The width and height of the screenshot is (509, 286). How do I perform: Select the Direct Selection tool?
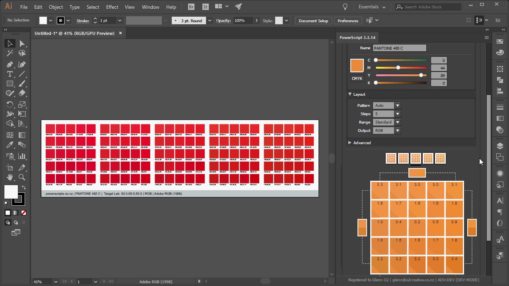pos(22,44)
